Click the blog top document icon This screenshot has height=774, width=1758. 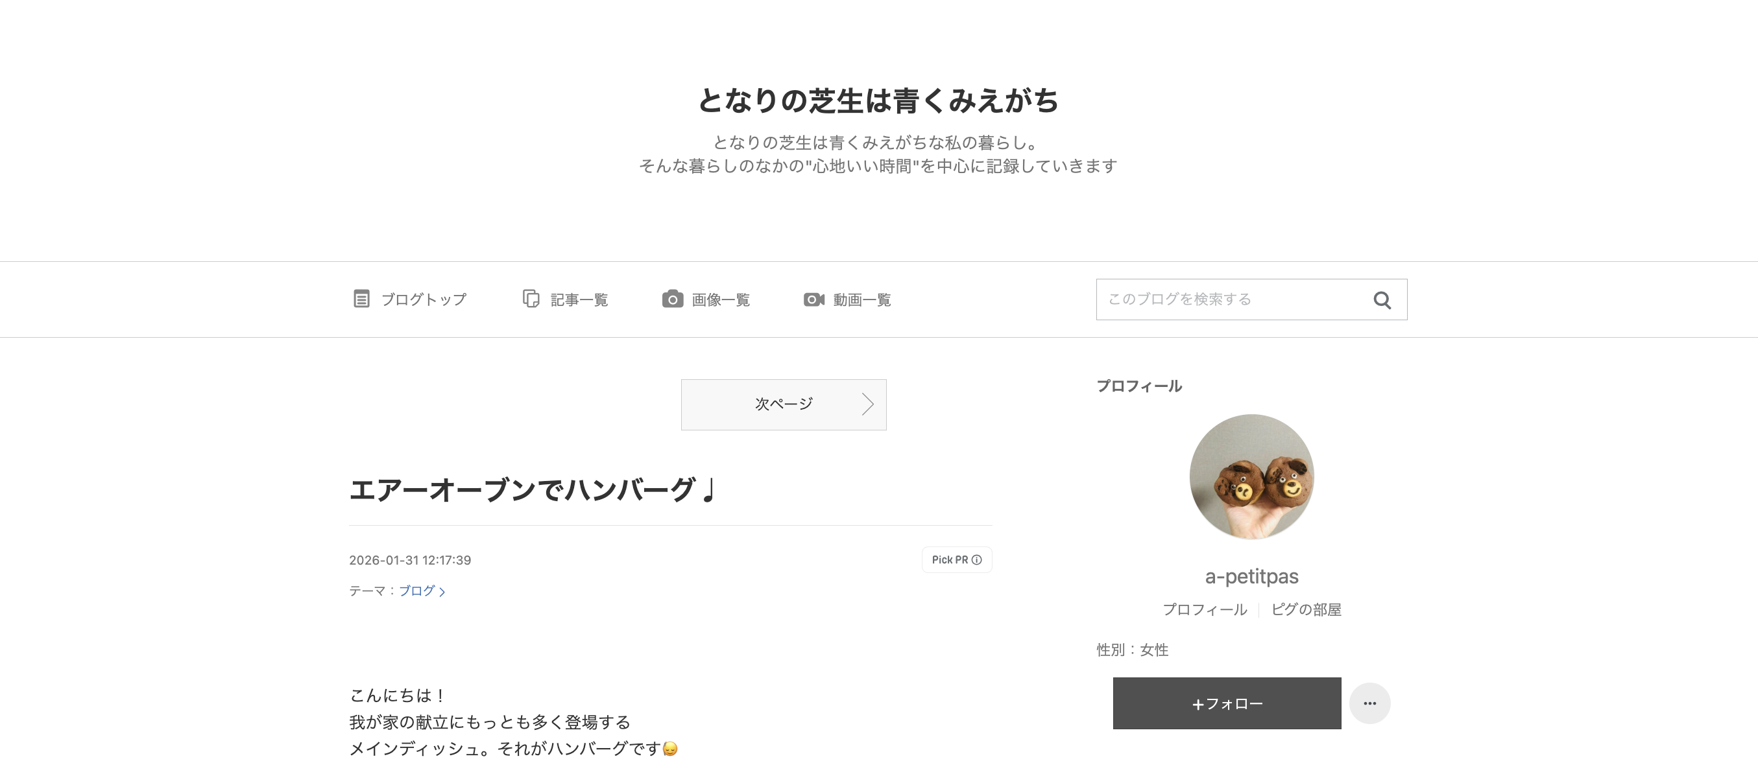[361, 299]
